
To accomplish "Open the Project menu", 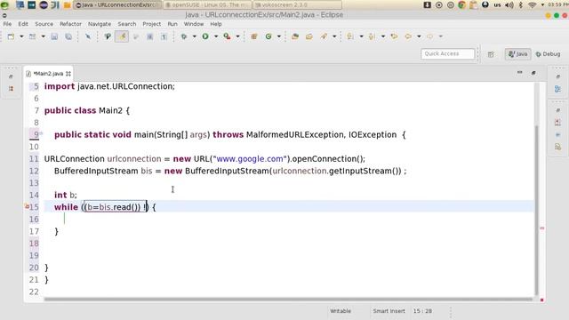I will click(x=152, y=24).
